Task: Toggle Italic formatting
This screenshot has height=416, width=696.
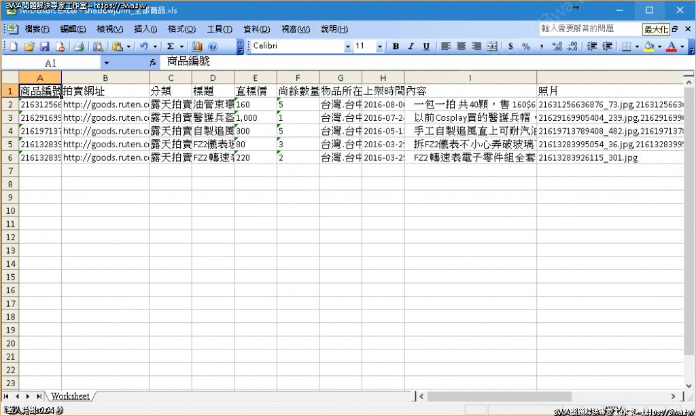Action: tap(411, 47)
